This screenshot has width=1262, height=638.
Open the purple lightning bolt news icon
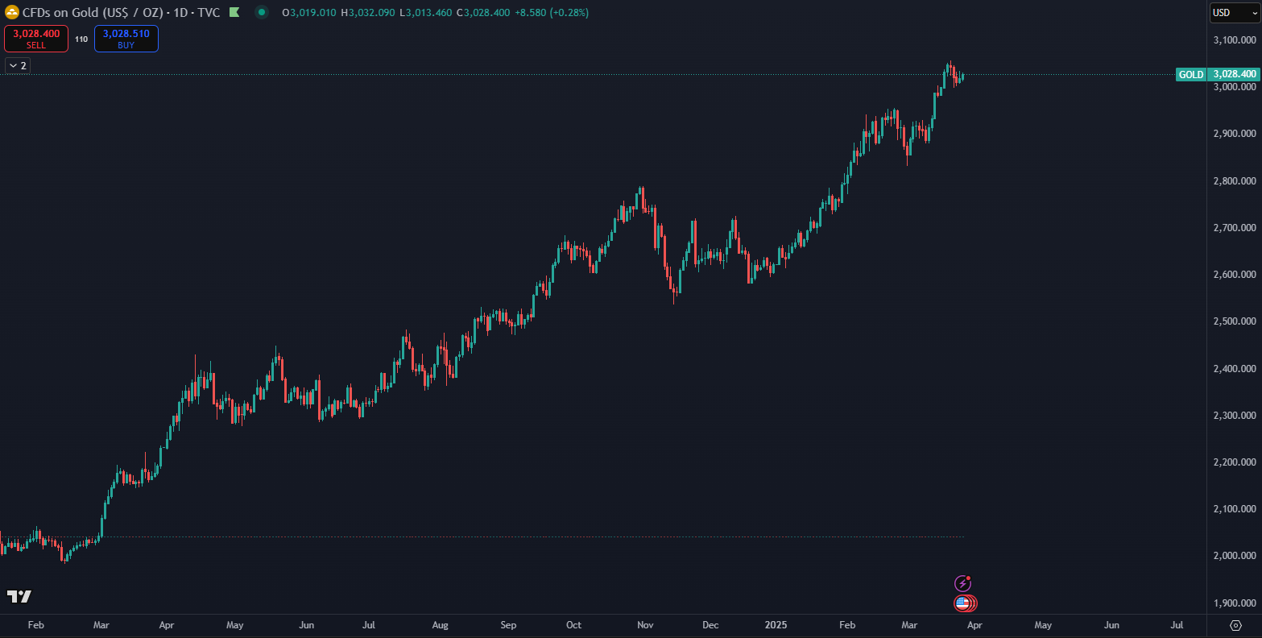coord(962,583)
